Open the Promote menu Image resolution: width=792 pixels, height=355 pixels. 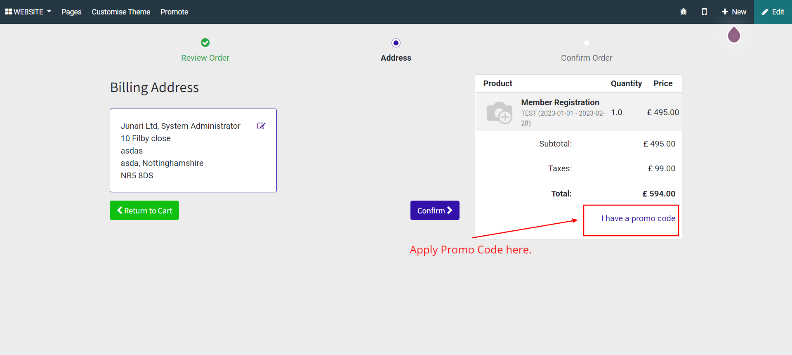click(x=174, y=12)
